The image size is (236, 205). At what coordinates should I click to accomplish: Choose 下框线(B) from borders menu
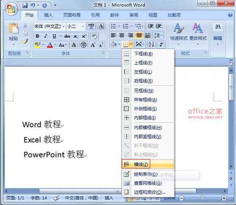[148, 54]
